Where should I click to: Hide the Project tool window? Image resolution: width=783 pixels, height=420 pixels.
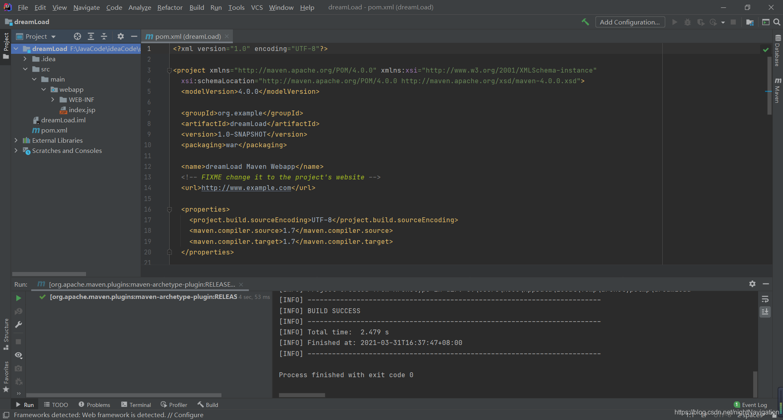[134, 36]
